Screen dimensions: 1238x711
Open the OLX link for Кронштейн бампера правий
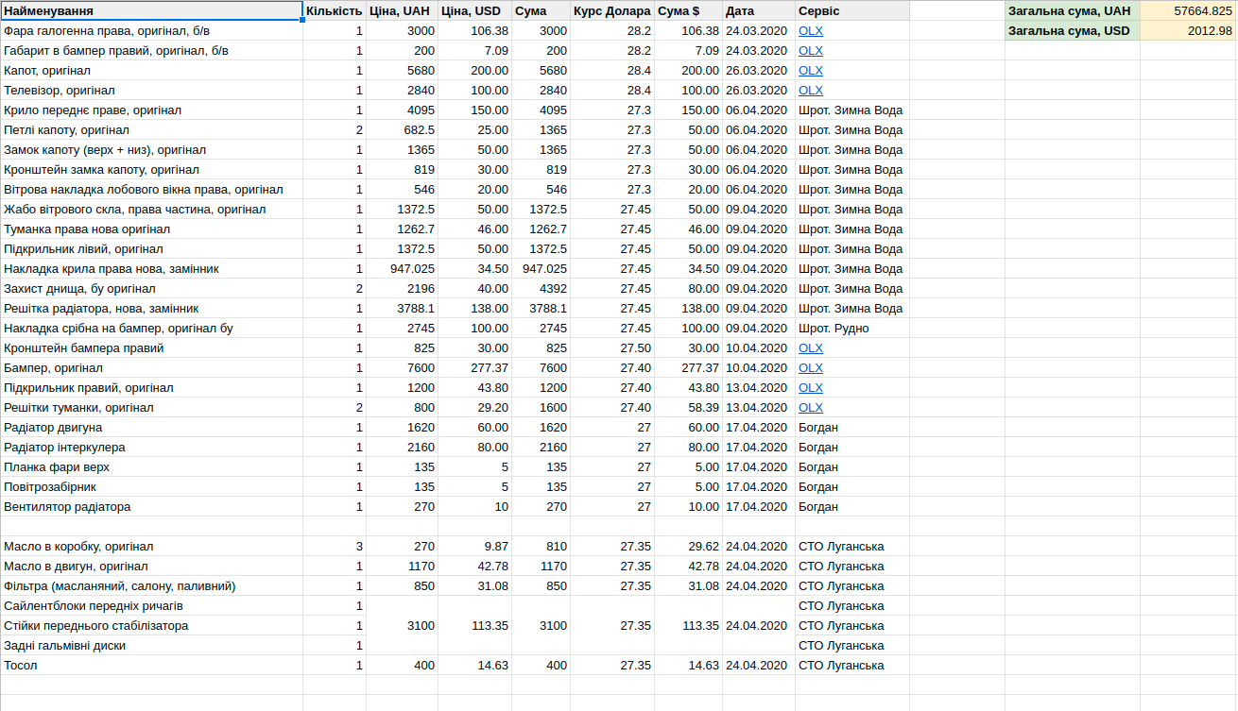tap(810, 347)
